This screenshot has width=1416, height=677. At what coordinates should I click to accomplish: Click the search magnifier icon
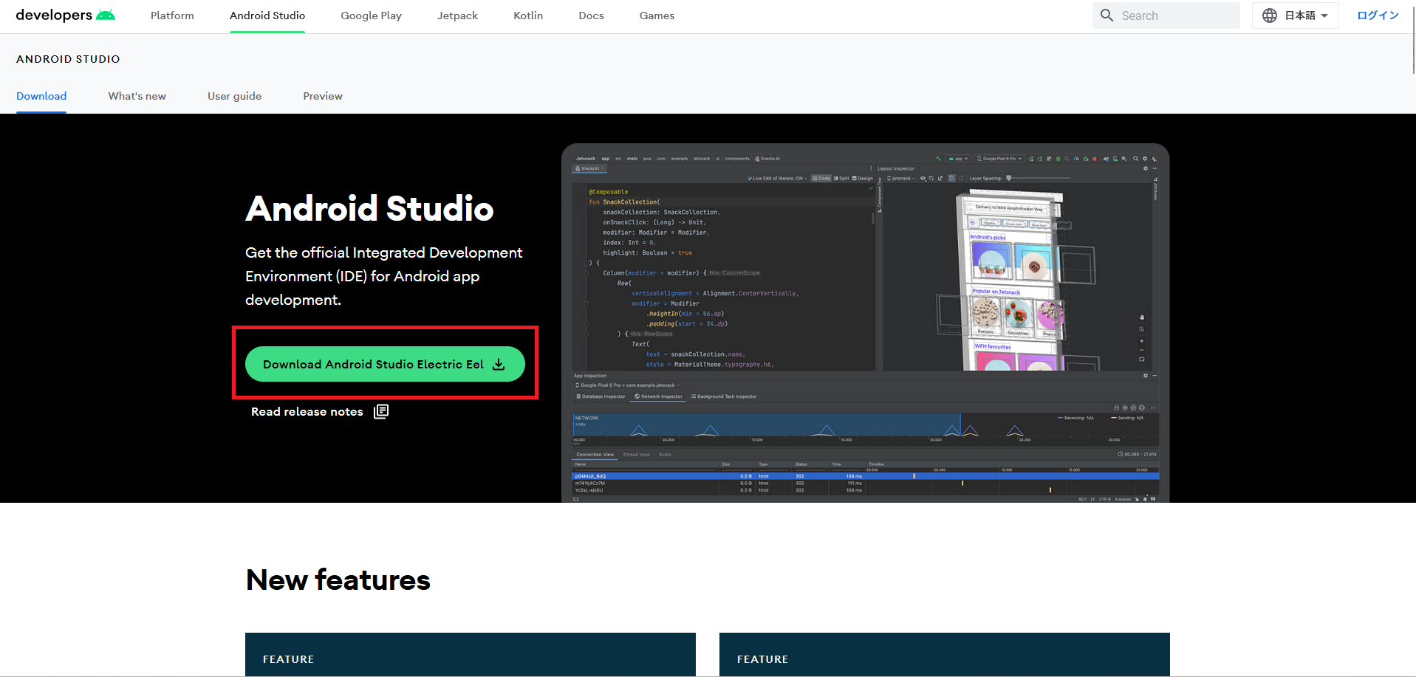[x=1107, y=16]
